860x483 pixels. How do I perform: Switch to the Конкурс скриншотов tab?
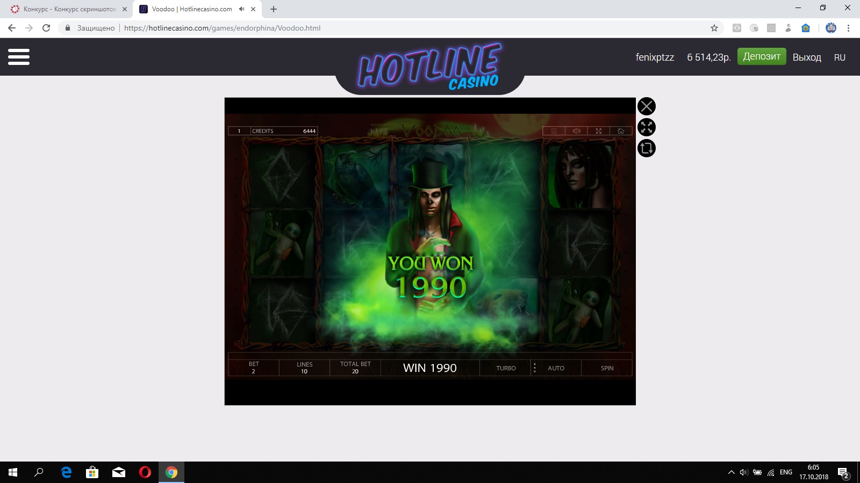click(x=69, y=9)
